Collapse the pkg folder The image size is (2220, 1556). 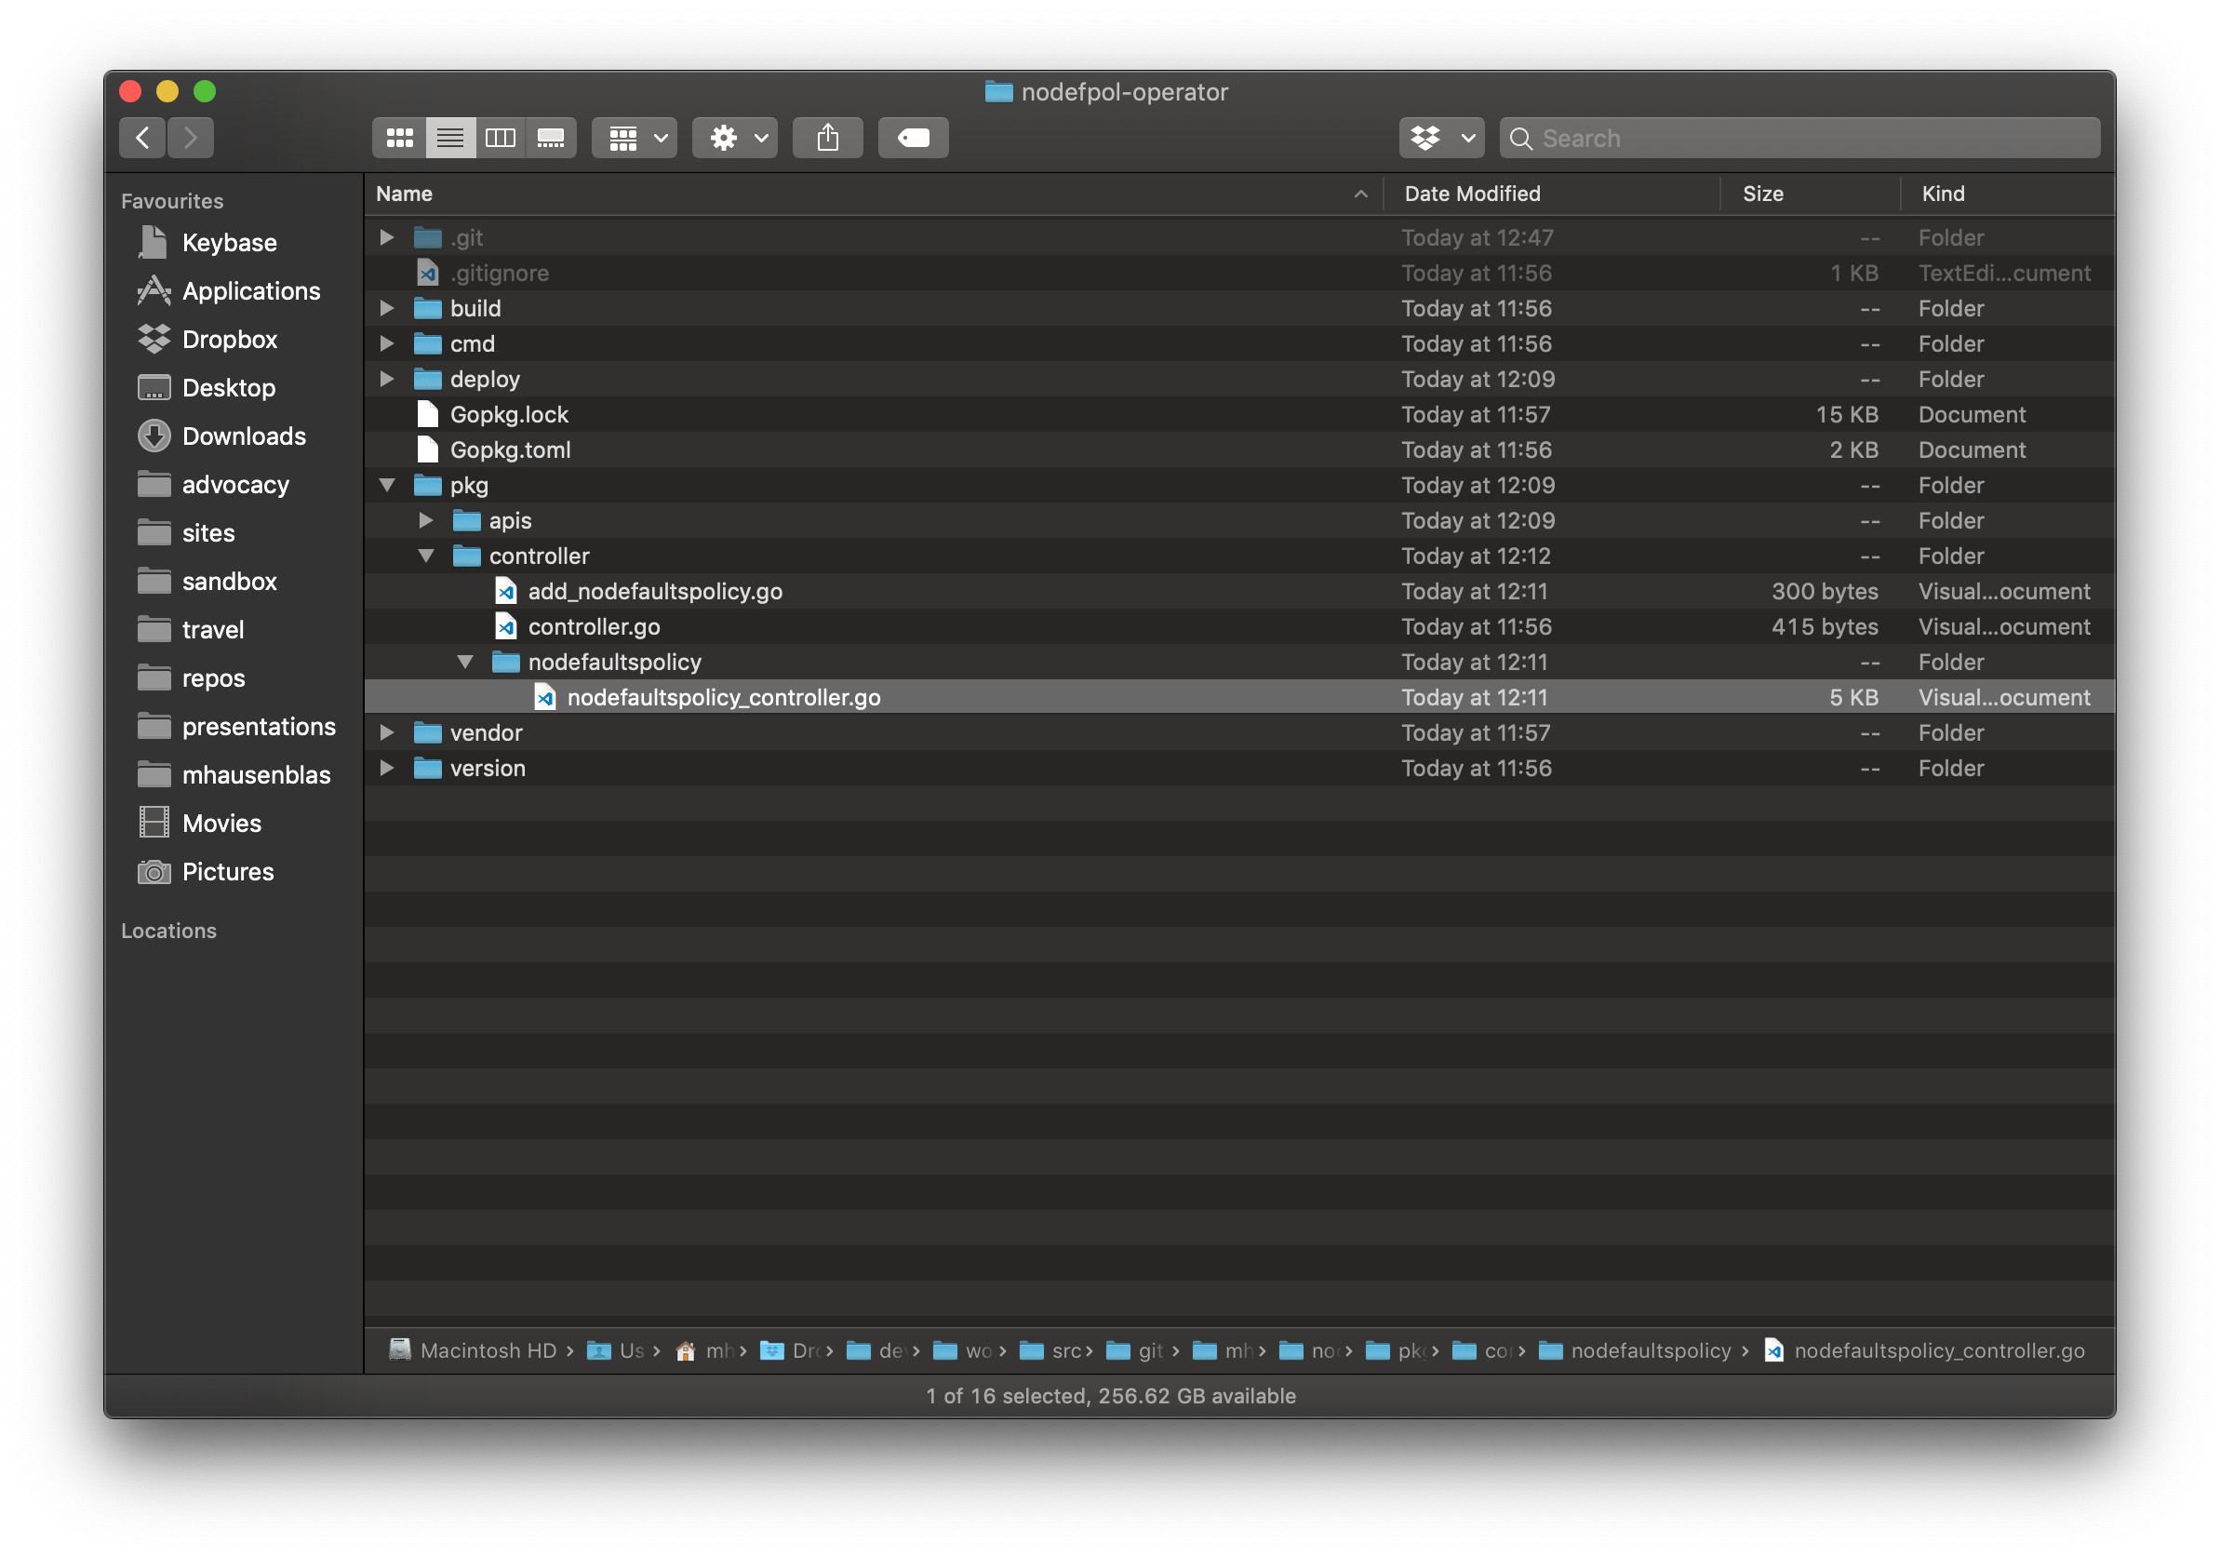click(388, 486)
